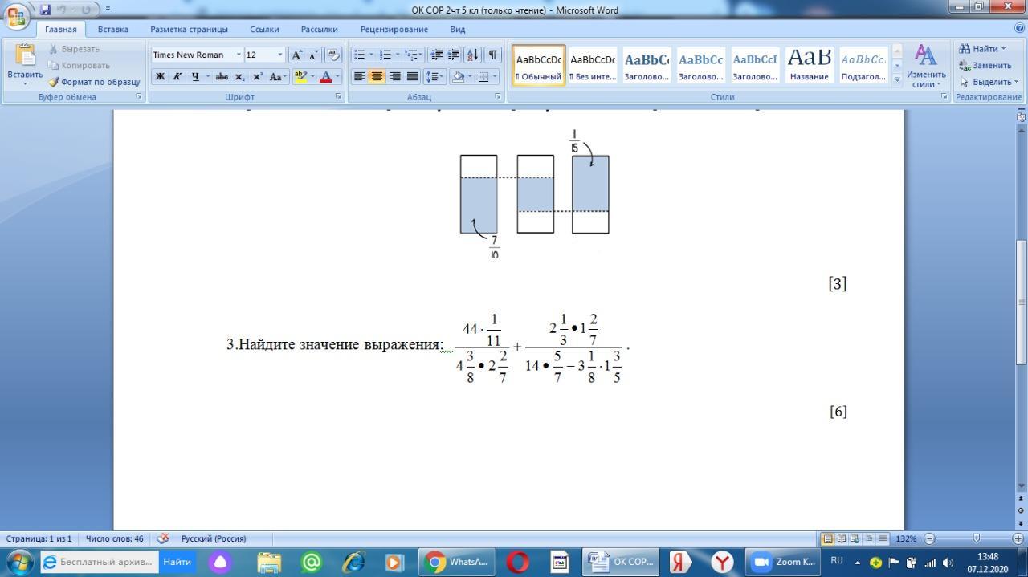Click Изменить стили button
1028x577 pixels.
click(926, 66)
